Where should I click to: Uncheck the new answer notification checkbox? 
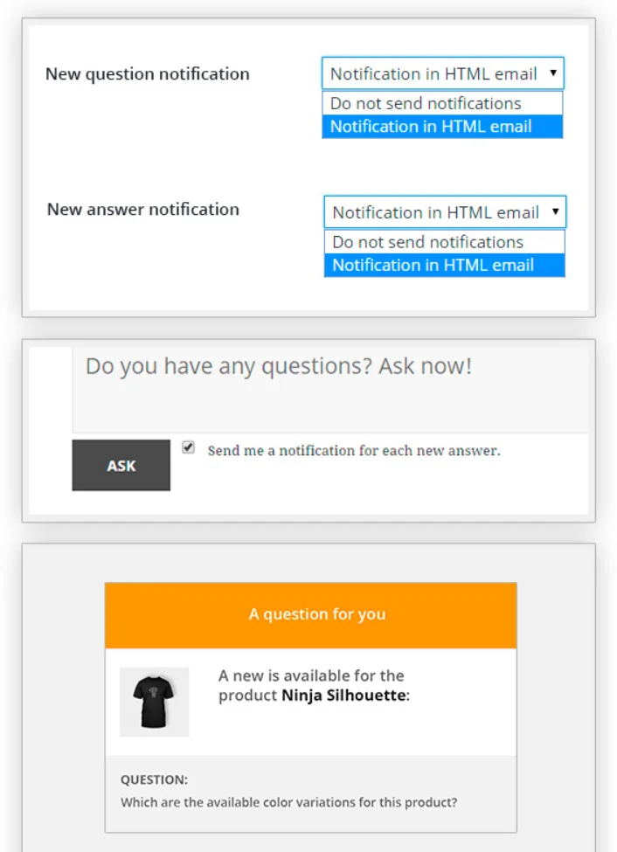coord(188,447)
